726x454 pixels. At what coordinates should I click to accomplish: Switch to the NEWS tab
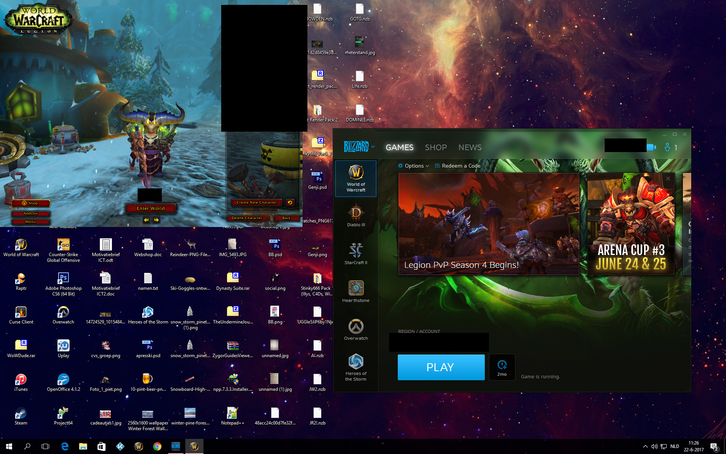470,147
